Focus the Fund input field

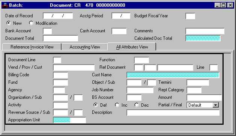pos(60,83)
